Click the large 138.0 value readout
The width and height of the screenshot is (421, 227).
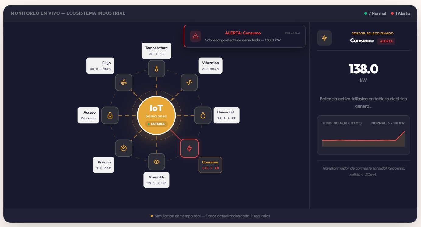click(x=363, y=69)
